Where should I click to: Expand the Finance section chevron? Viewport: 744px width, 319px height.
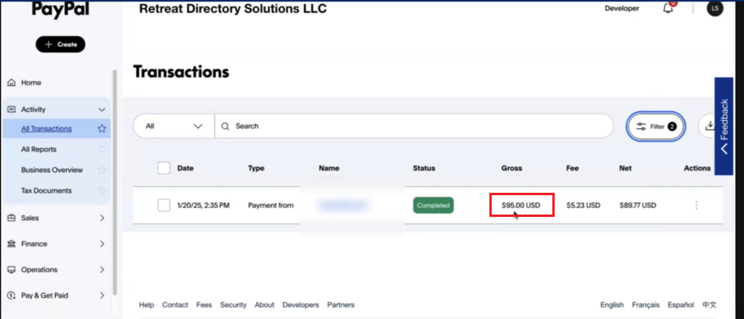click(102, 244)
